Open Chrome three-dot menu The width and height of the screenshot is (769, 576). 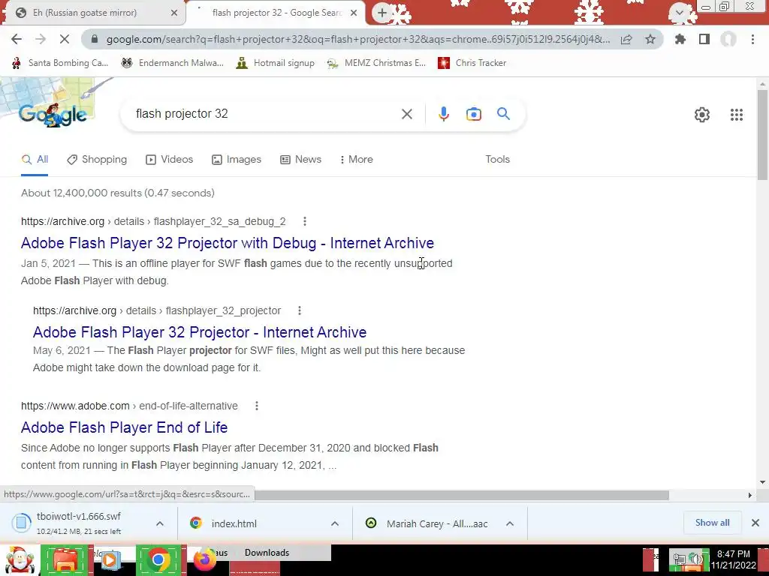752,39
